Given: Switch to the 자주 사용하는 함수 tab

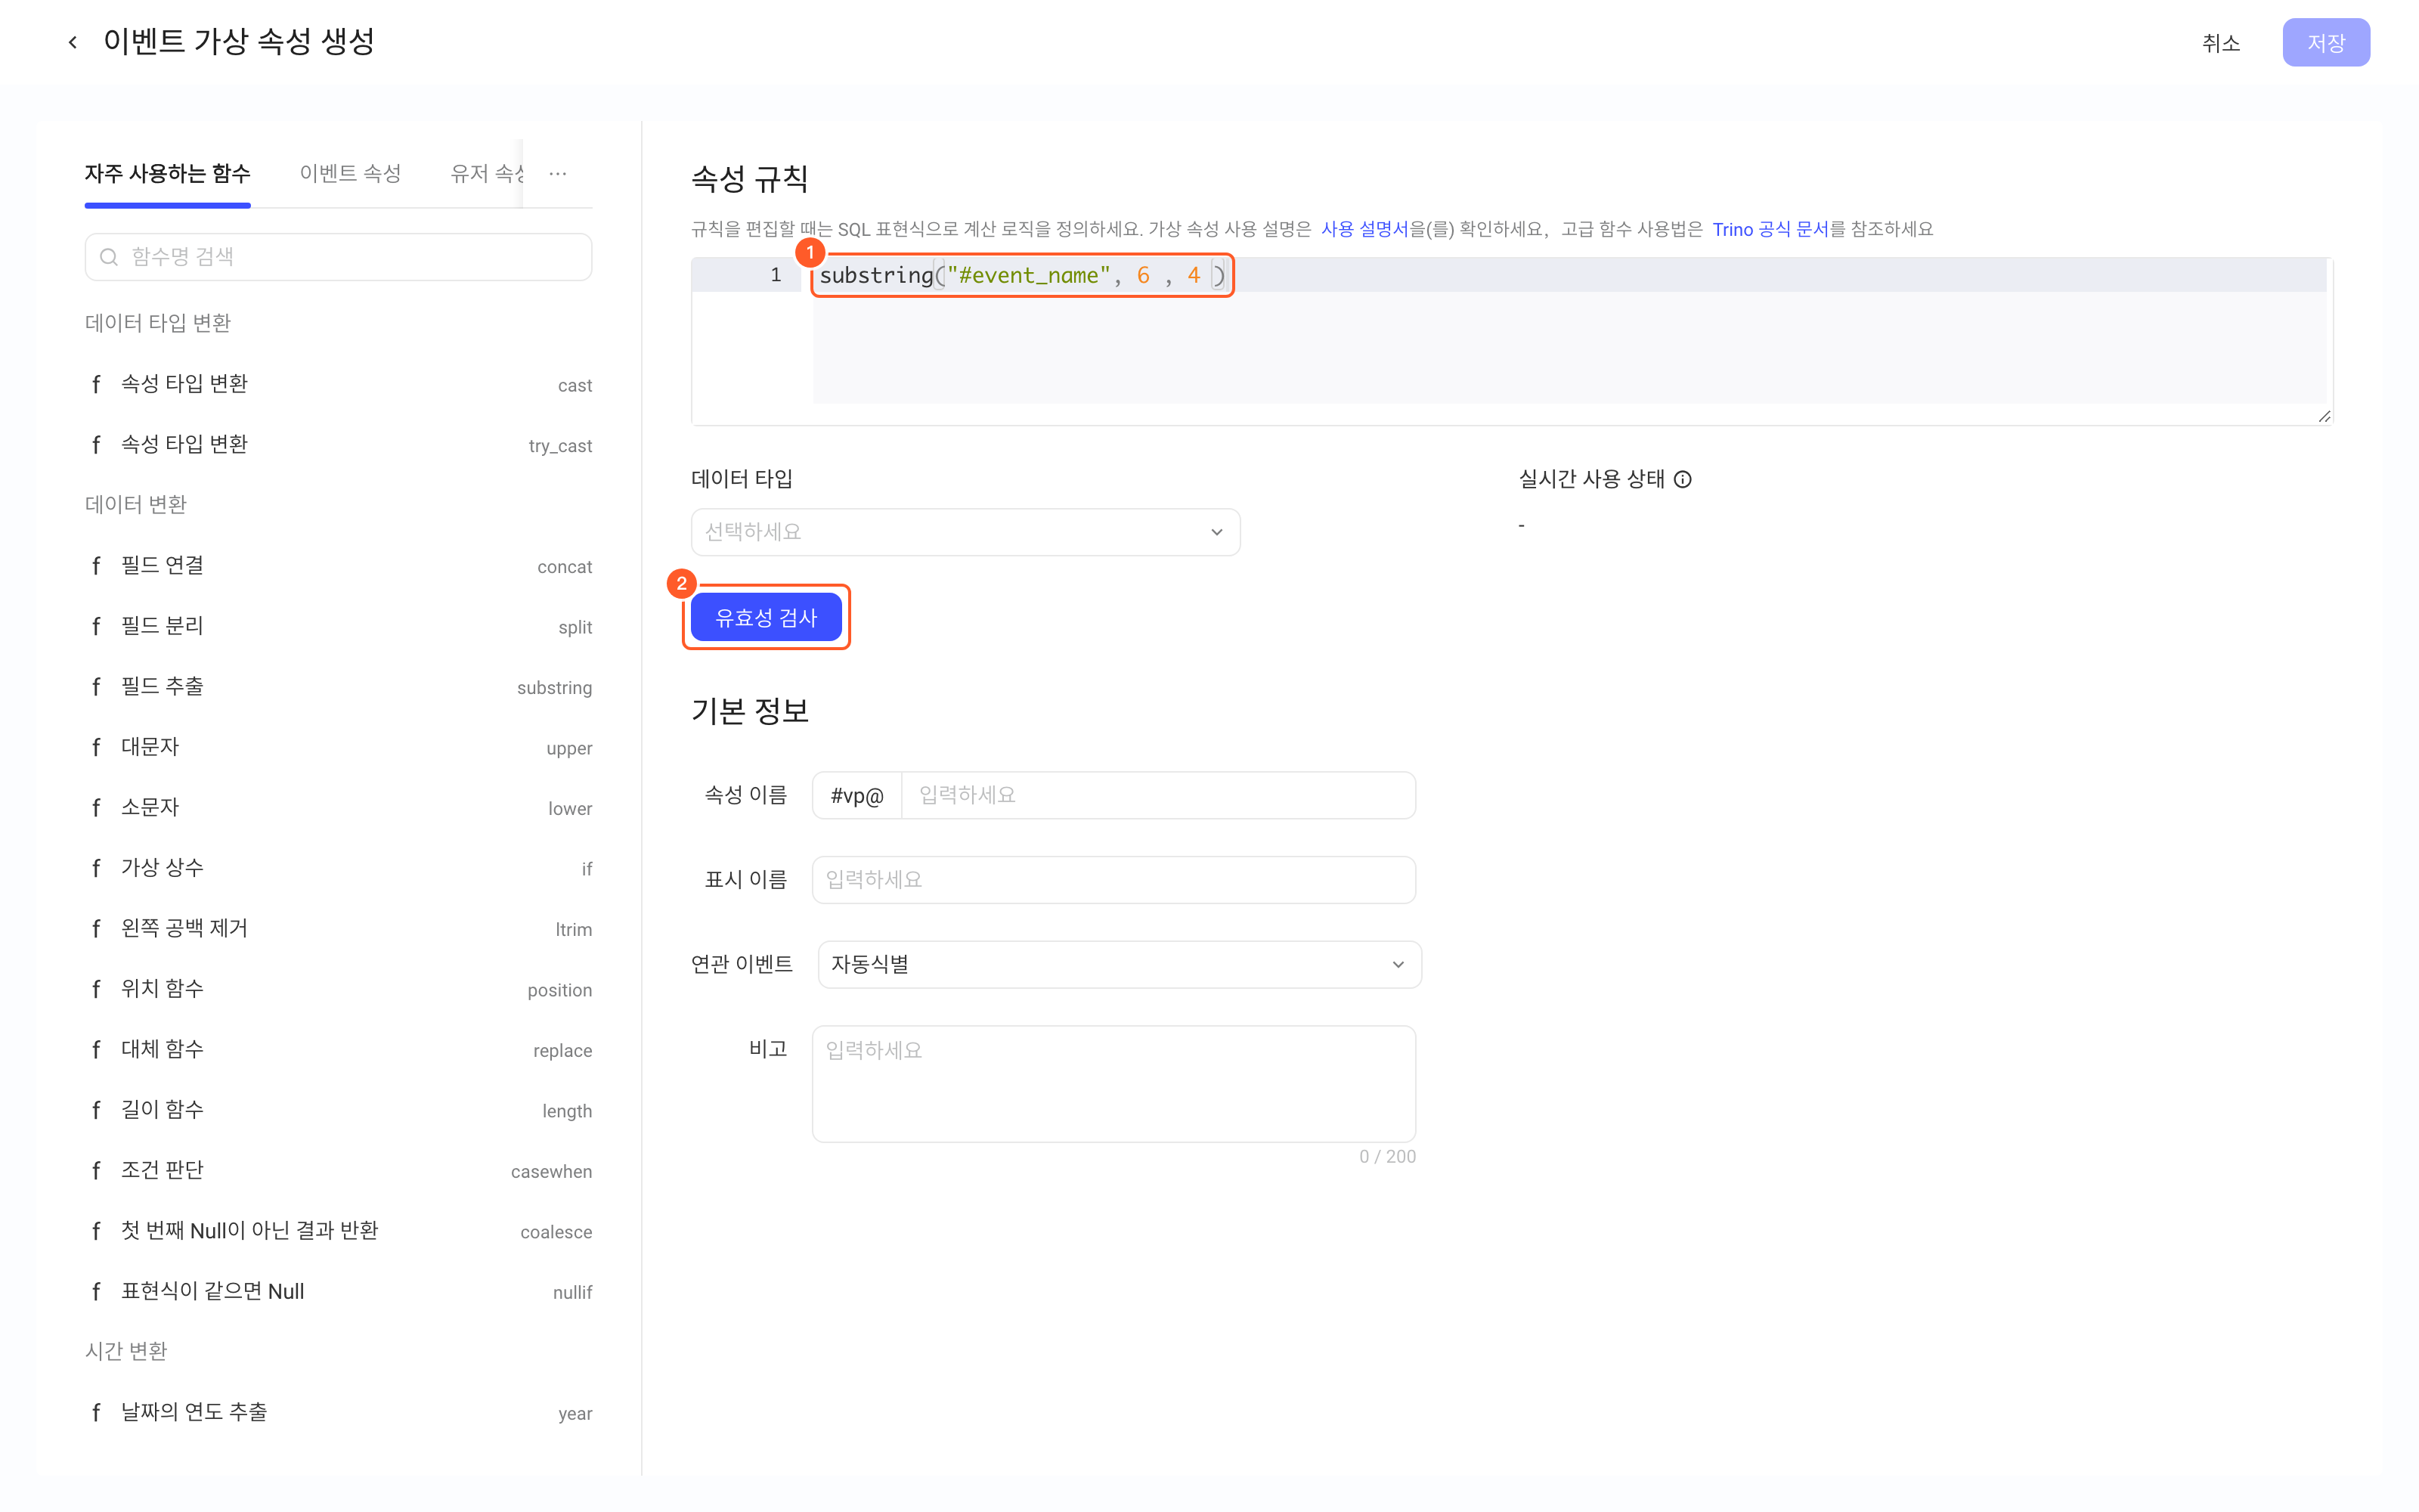Looking at the screenshot, I should 168,174.
